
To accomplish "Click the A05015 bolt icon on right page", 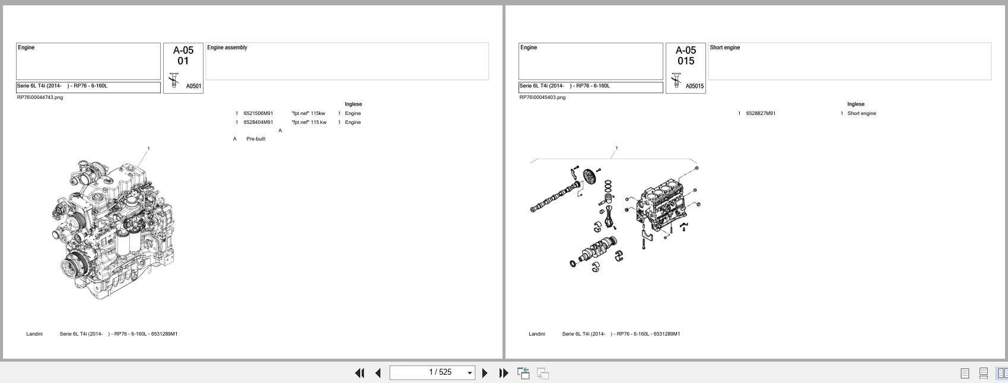I will pos(676,80).
